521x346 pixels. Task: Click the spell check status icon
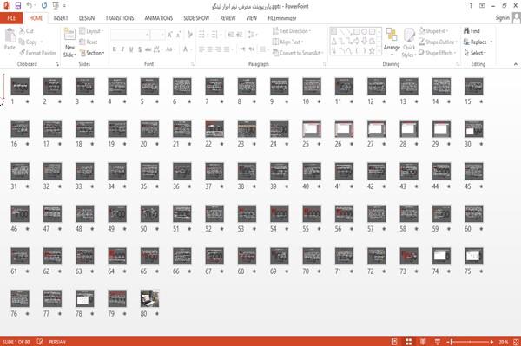40,342
